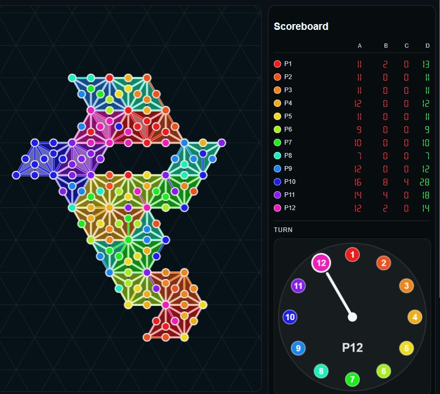Click the Scoreboard heading

click(301, 26)
